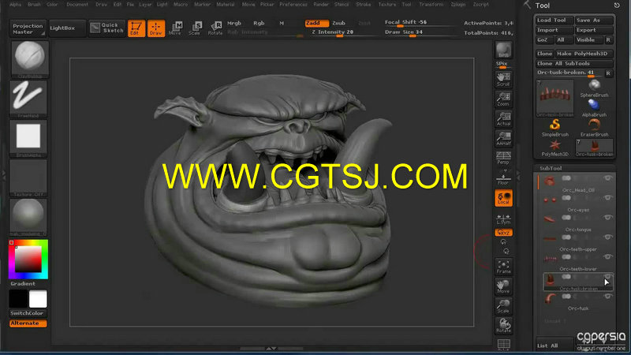Toggle Zsub sculpt mode

(339, 23)
